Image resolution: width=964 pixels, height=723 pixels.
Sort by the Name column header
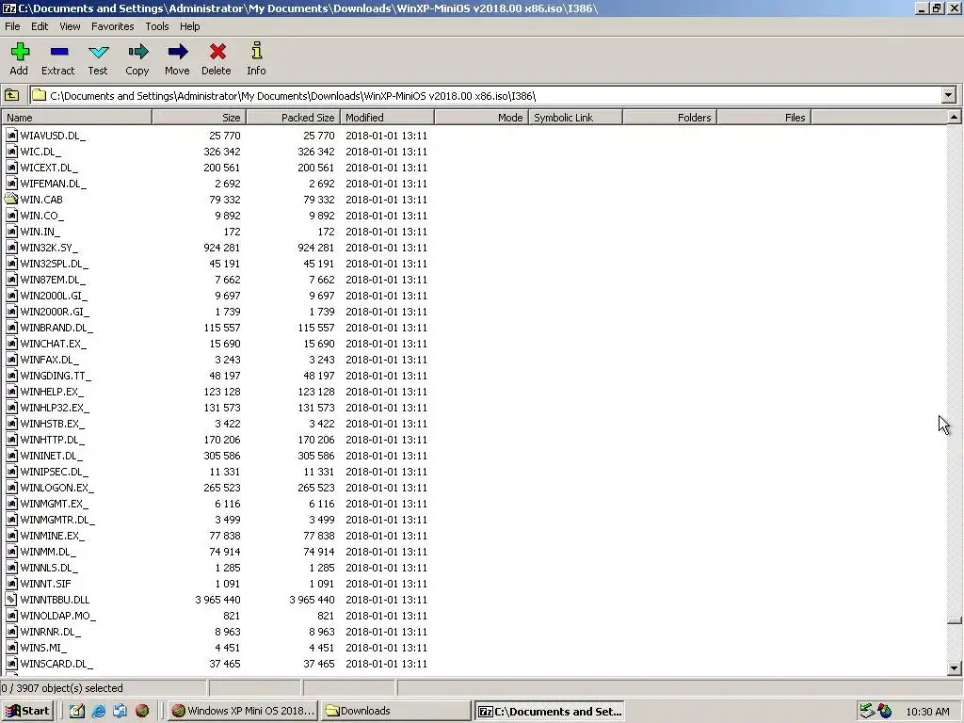click(x=76, y=118)
